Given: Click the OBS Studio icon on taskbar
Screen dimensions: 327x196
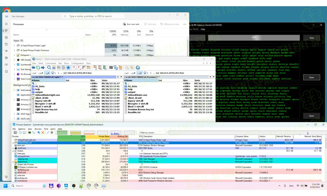Looking at the screenshot, I should (x=74, y=186).
